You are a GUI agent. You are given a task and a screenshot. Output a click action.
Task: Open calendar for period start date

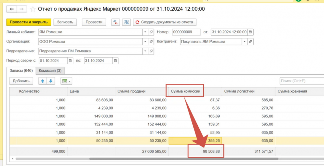click(70, 60)
